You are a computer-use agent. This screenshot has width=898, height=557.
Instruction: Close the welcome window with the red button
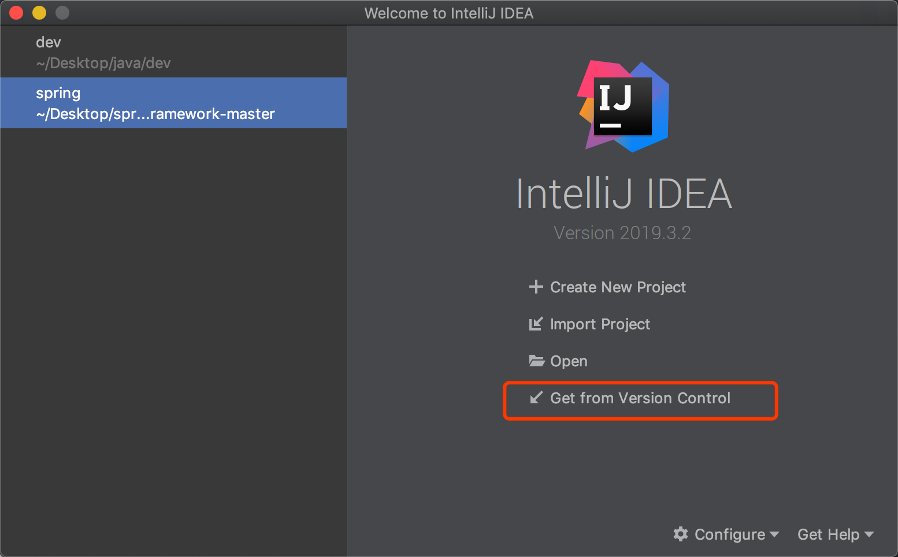[x=16, y=13]
